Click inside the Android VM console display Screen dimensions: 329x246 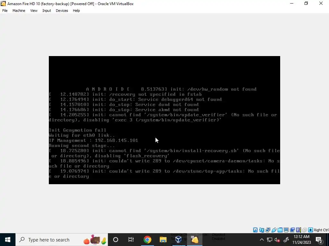[x=164, y=120]
